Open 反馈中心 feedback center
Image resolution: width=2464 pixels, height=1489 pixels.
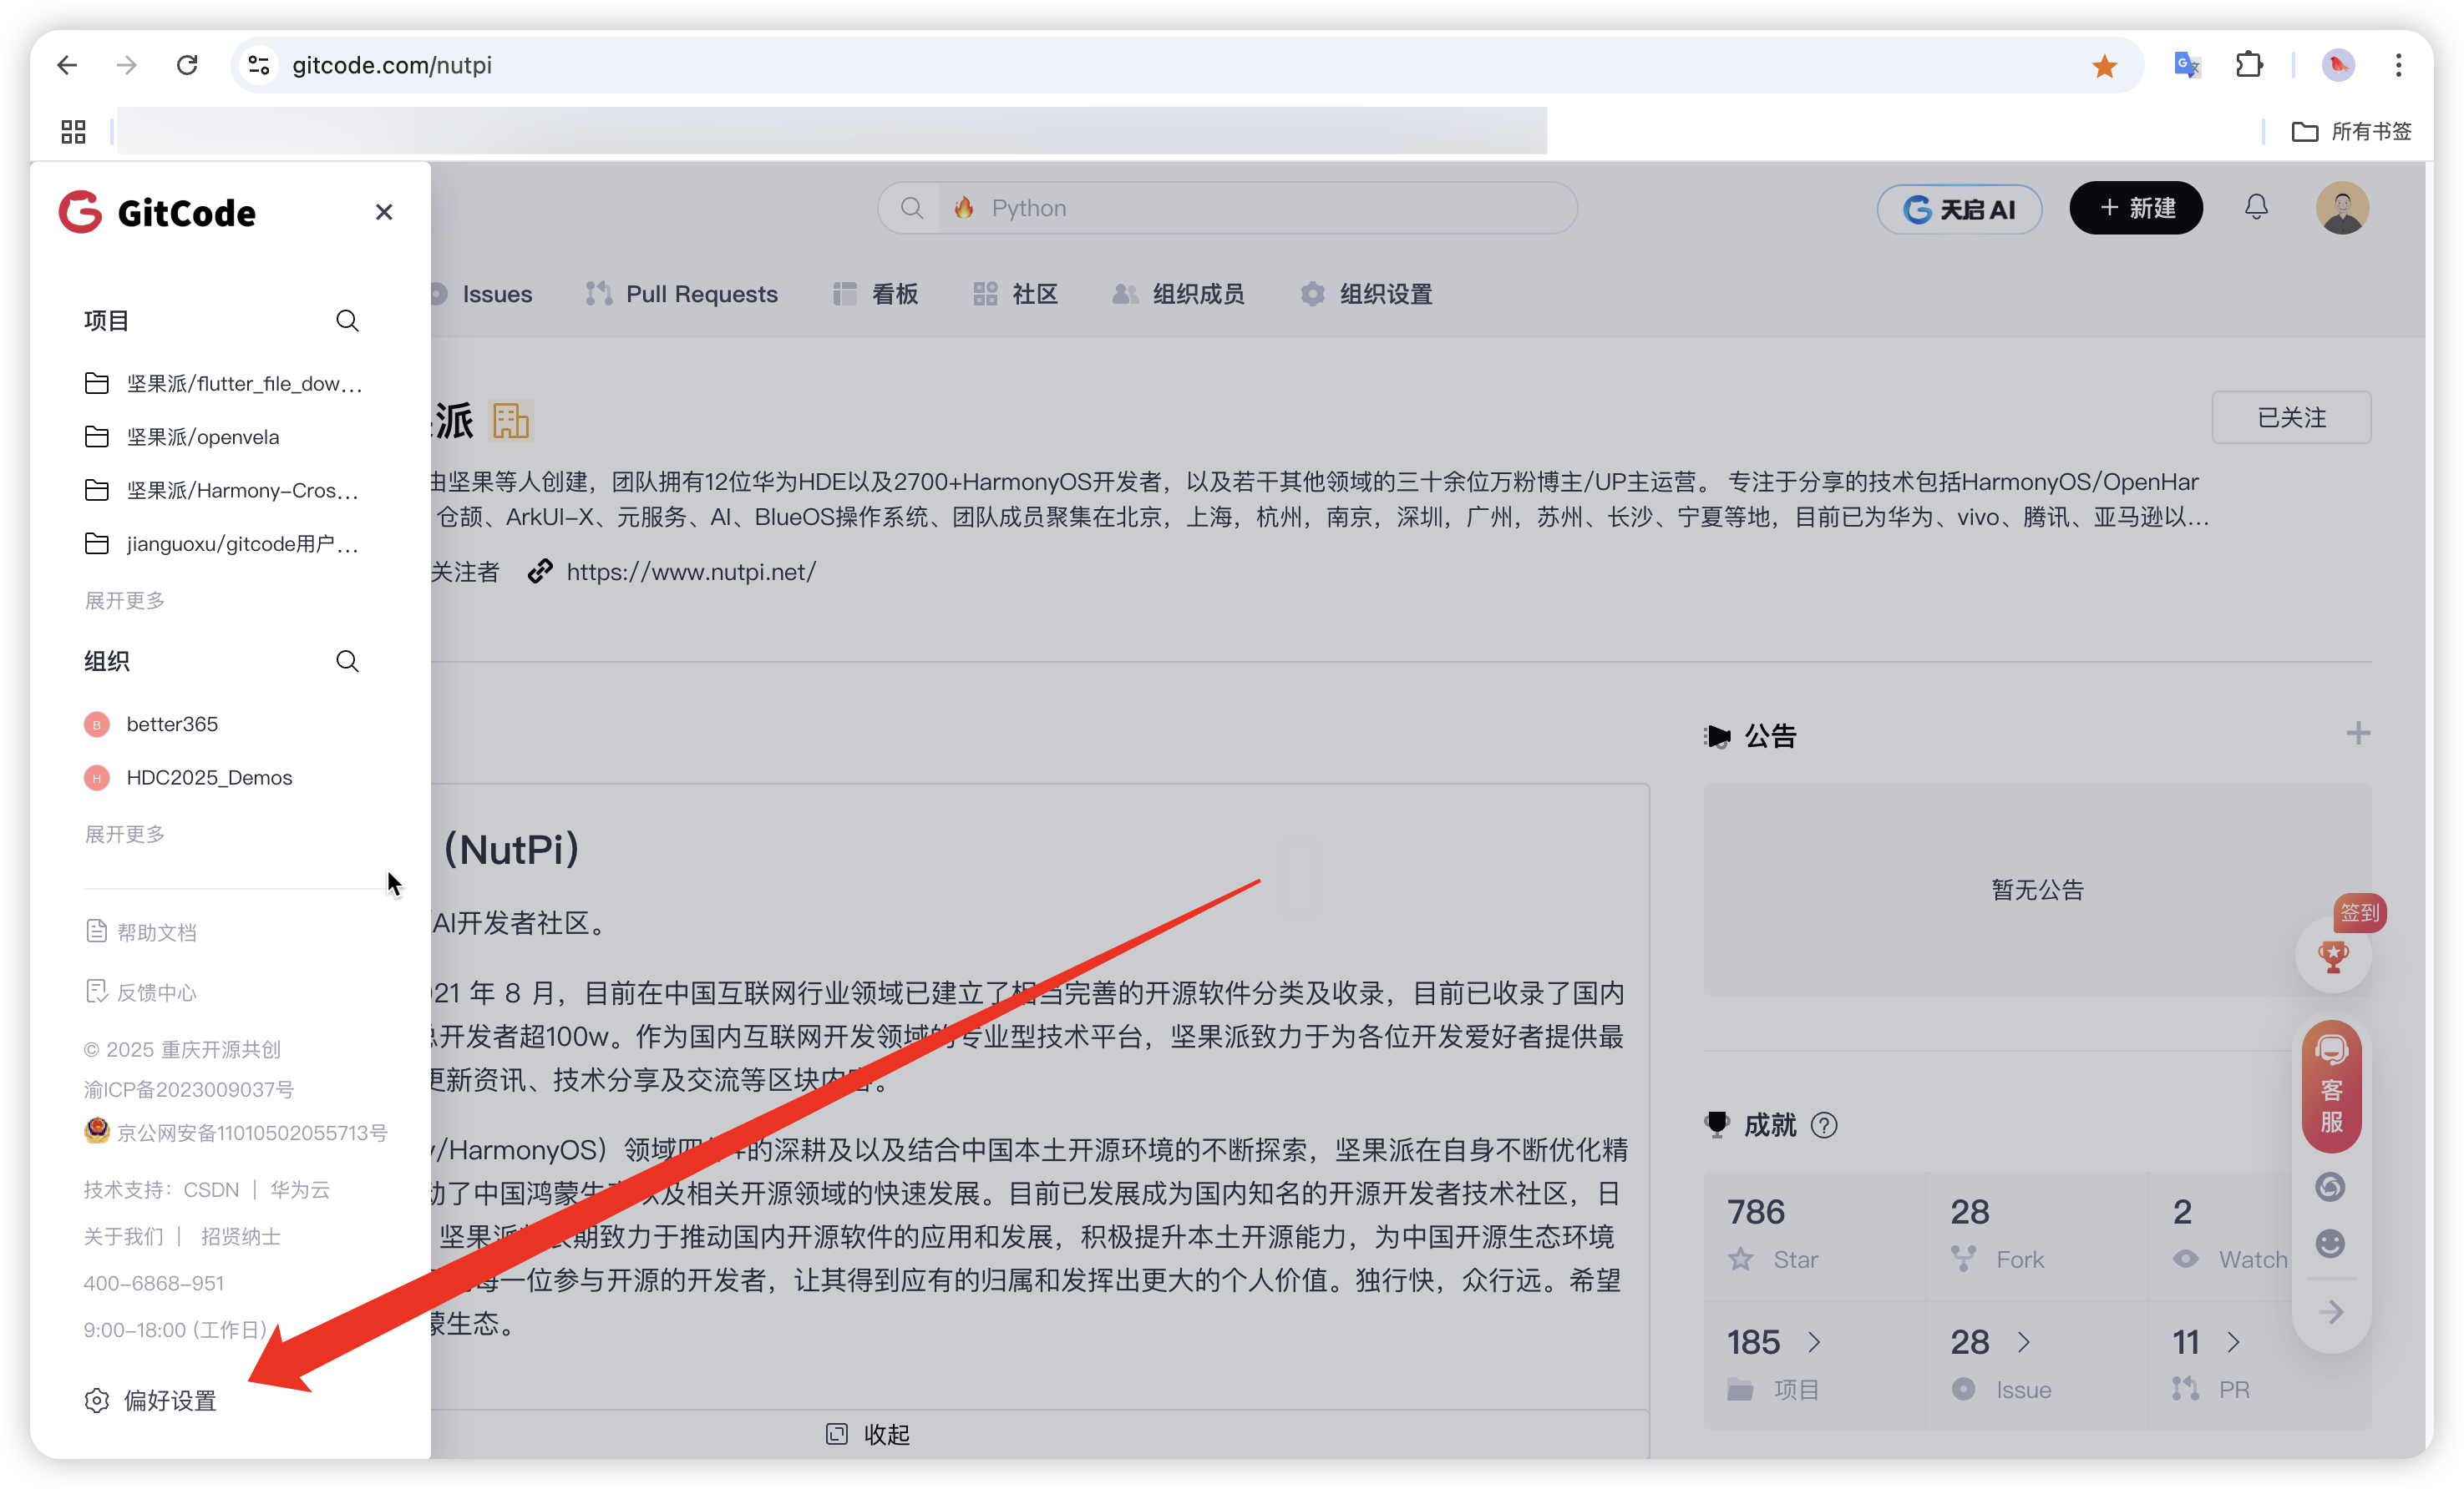coord(141,992)
